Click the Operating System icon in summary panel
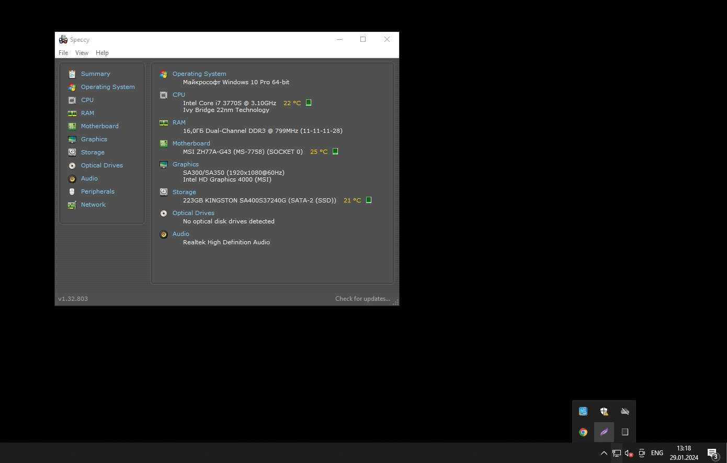The width and height of the screenshot is (727, 463). coord(164,74)
